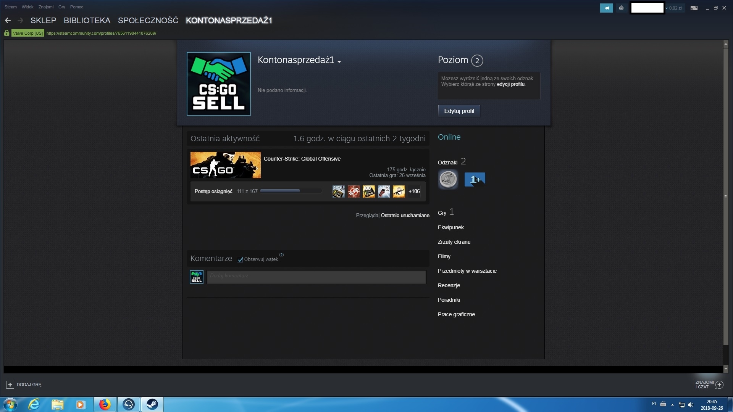This screenshot has width=733, height=412.
Task: Open Firefox from taskbar
Action: (x=105, y=404)
